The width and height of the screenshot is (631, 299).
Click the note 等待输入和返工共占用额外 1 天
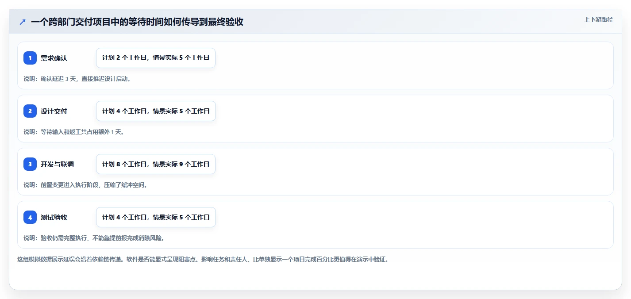tap(74, 132)
